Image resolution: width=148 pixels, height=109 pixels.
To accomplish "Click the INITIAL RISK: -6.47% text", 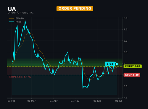I will pyautogui.click(x=20, y=77).
